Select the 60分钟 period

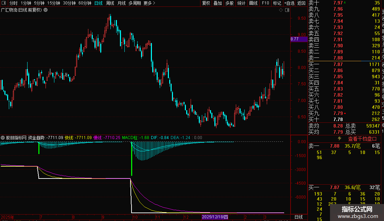[x=85, y=3]
